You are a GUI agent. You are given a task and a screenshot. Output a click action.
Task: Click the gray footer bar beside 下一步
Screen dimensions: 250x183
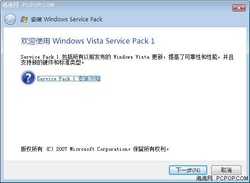pos(86,170)
